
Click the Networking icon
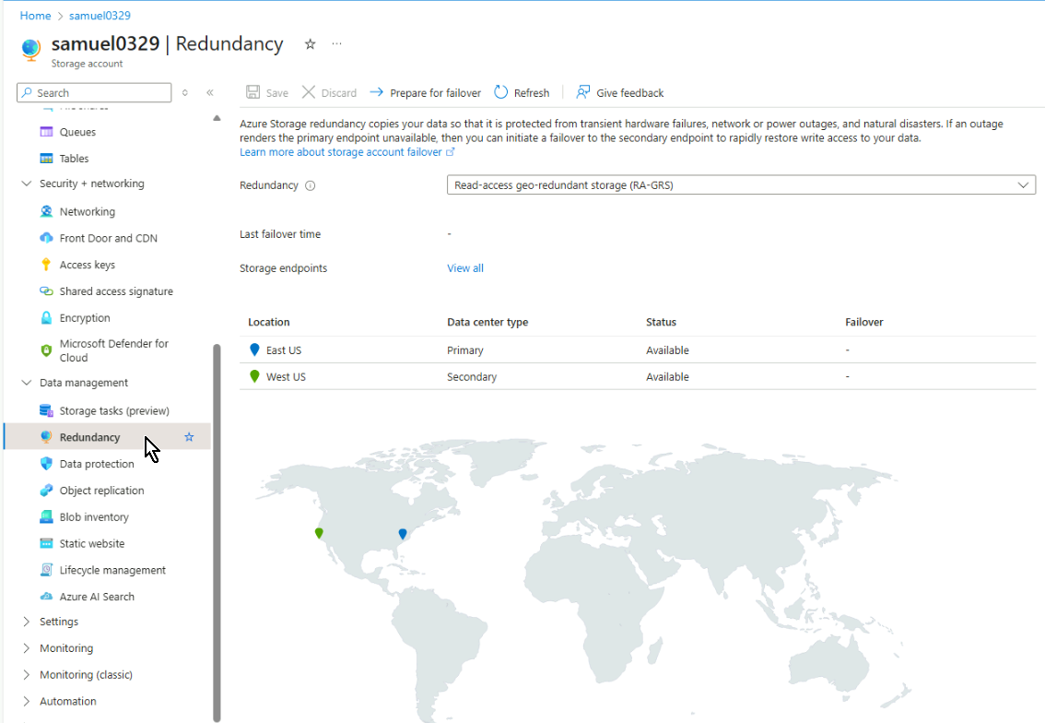(46, 211)
